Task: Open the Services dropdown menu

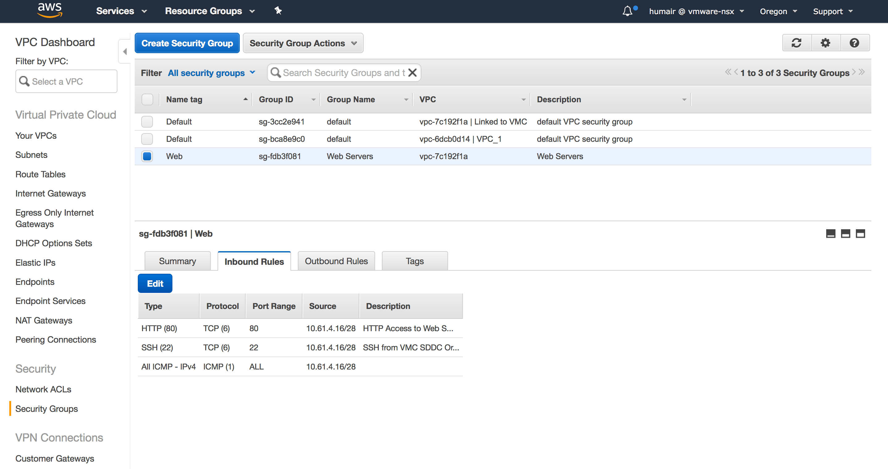Action: click(x=121, y=11)
